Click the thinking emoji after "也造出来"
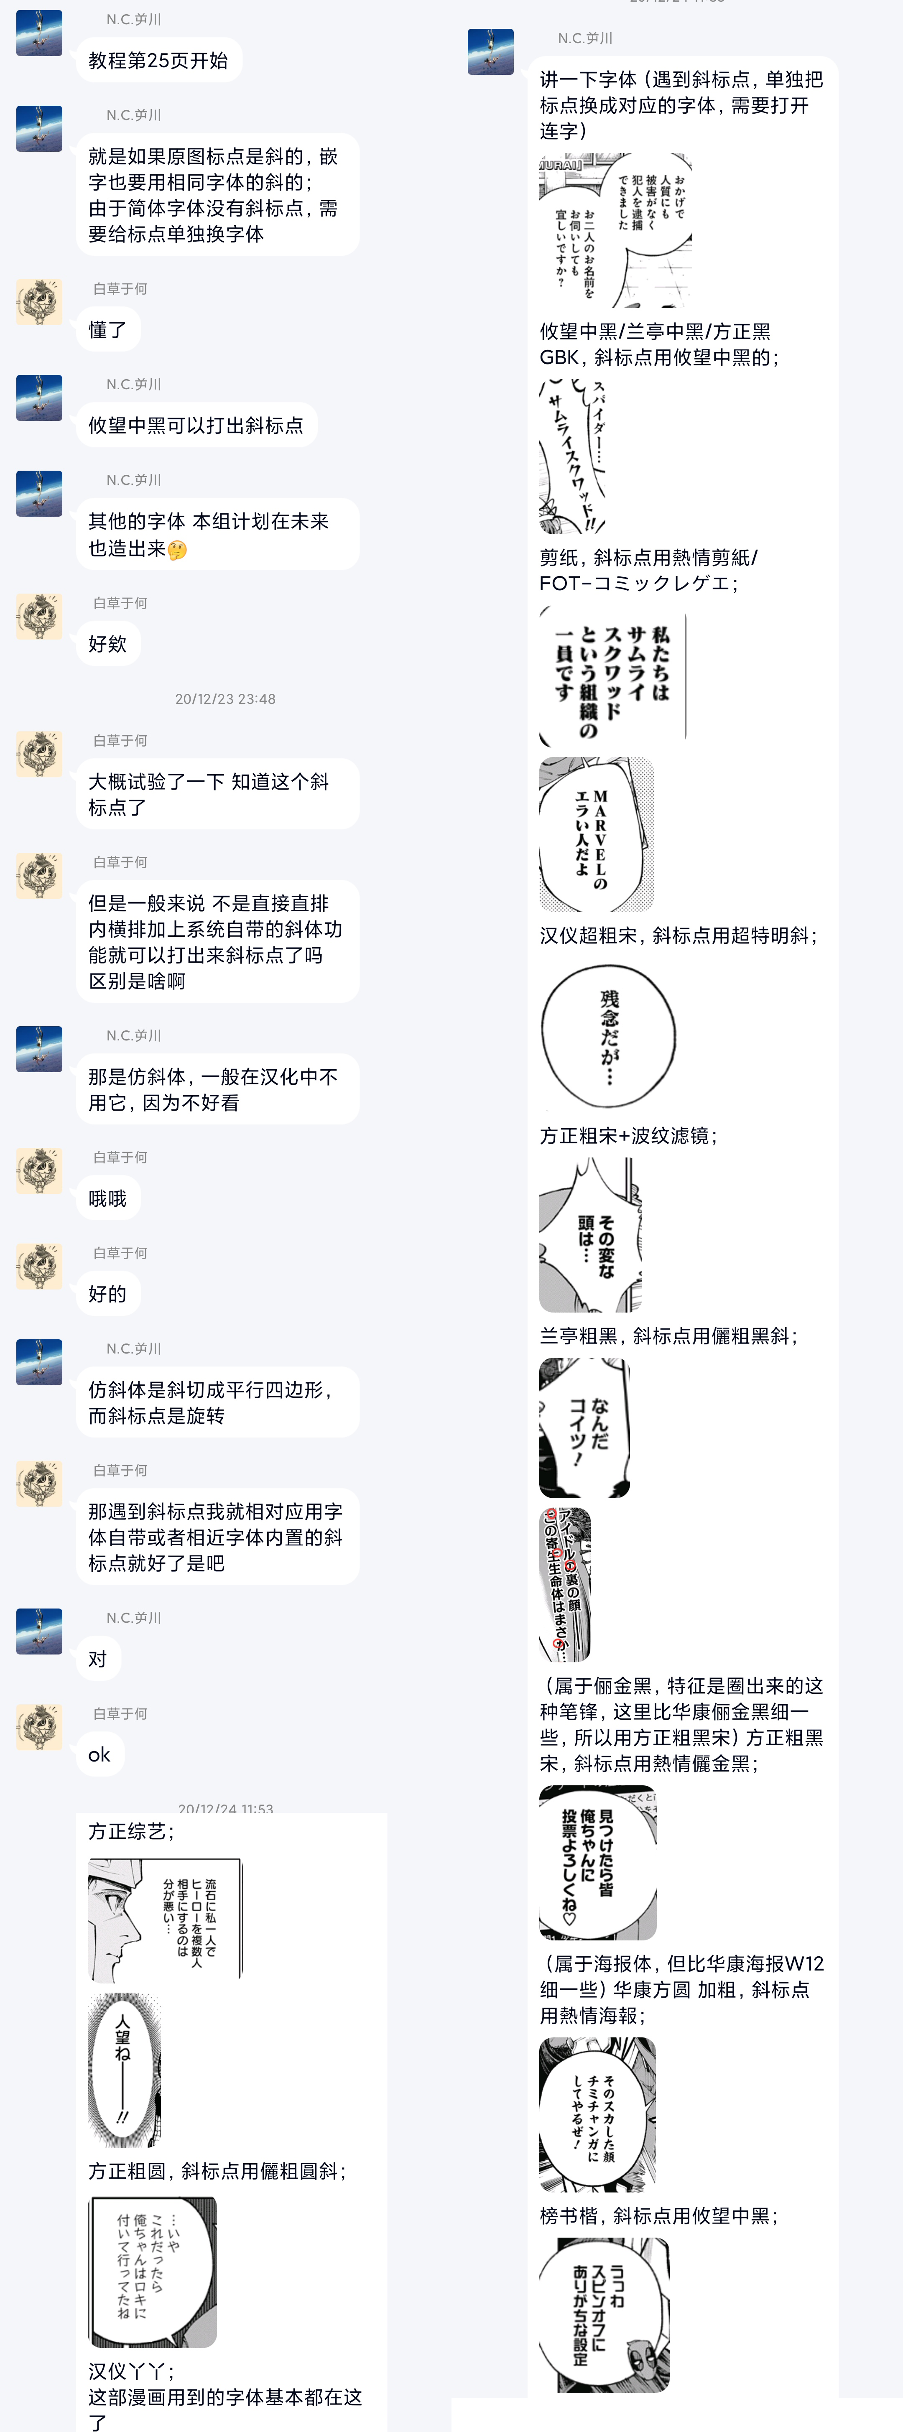Image resolution: width=903 pixels, height=2432 pixels. tap(177, 549)
